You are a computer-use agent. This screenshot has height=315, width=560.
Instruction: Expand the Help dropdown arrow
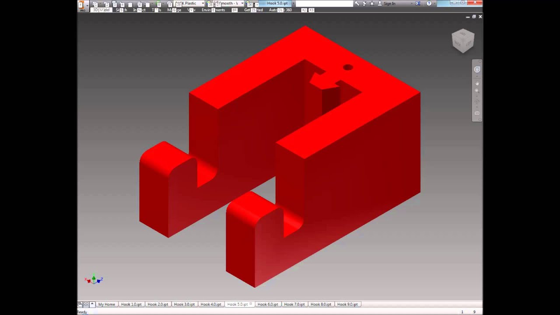[434, 3]
